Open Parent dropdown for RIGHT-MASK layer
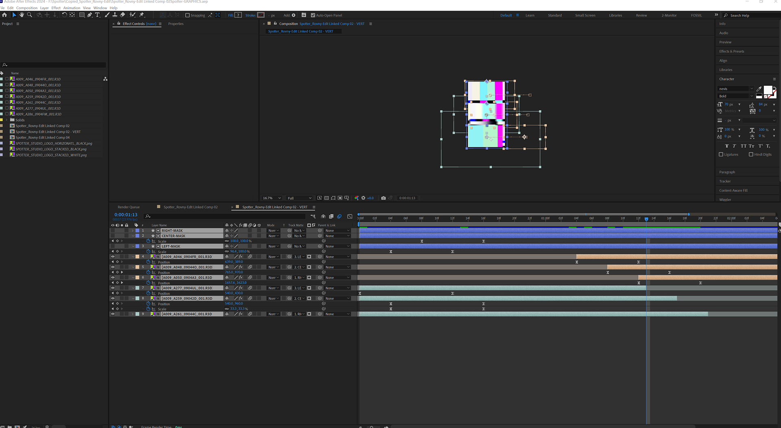Screen dimensions: 781x428 [x=337, y=231]
